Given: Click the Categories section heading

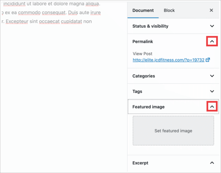Looking at the screenshot, I should 143,76.
